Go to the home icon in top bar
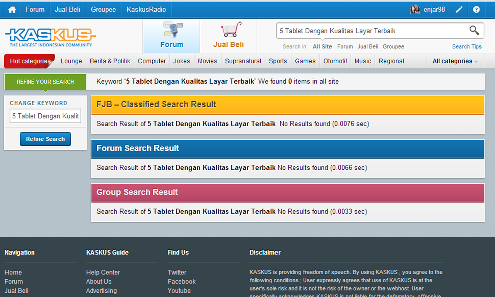The height and width of the screenshot is (297, 495). coord(12,10)
